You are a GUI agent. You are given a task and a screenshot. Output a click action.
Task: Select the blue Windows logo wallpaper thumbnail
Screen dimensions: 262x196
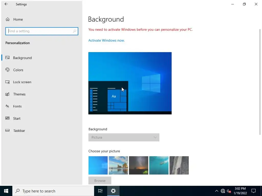[x=98, y=165]
